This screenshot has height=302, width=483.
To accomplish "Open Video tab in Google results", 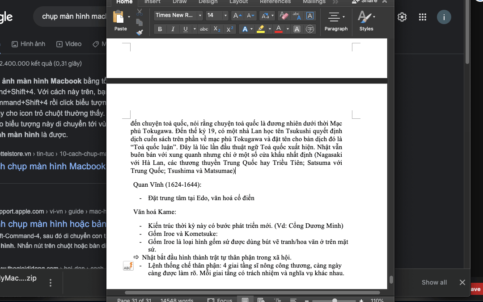I will pos(69,44).
